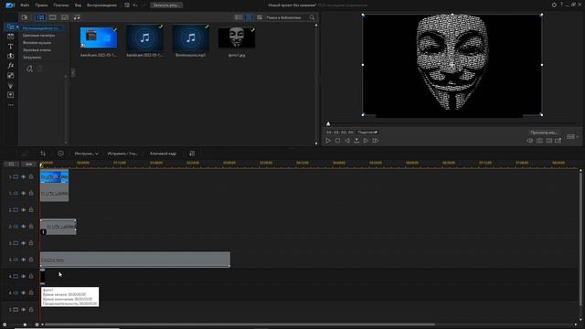Click the Исправить / Улучшить button
Viewport: 585px width, 329px height.
pyautogui.click(x=122, y=154)
